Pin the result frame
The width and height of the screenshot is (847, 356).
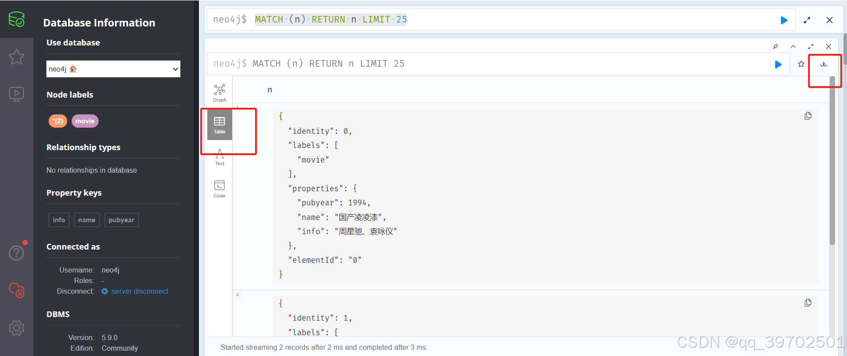(x=775, y=46)
